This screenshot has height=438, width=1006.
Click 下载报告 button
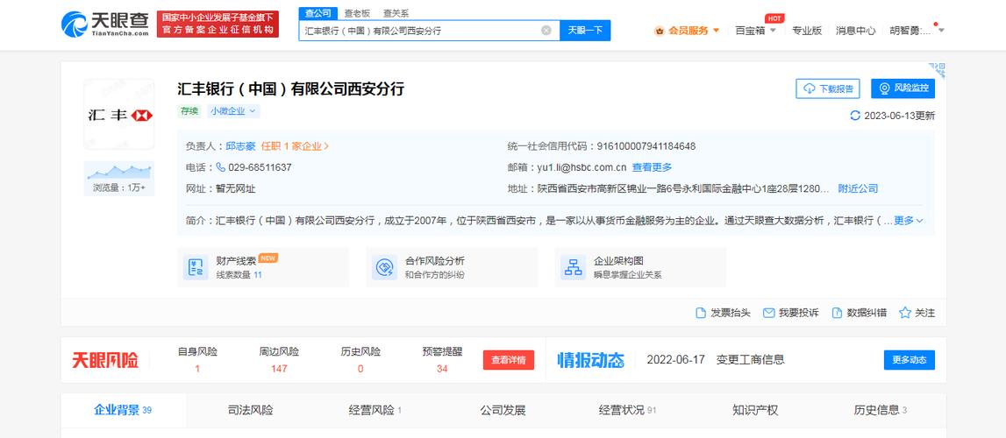[x=828, y=88]
